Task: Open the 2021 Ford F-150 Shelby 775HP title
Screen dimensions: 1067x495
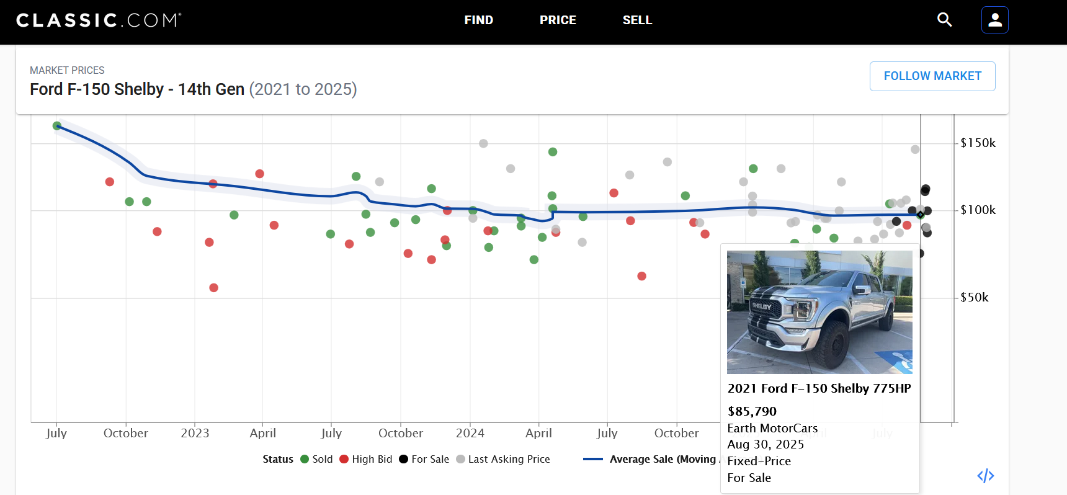Action: point(819,388)
